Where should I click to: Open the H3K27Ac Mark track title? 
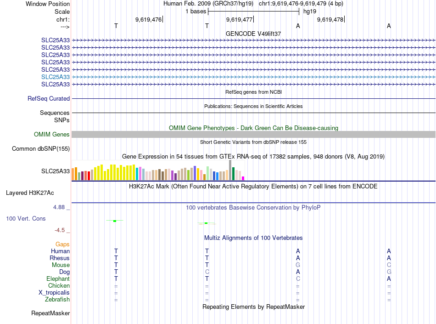pyautogui.click(x=253, y=187)
